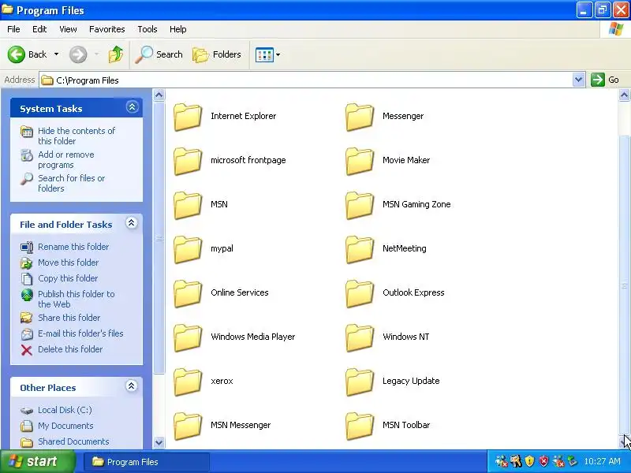This screenshot has width=631, height=473.
Task: Collapse the System Tasks panel
Action: 132,107
